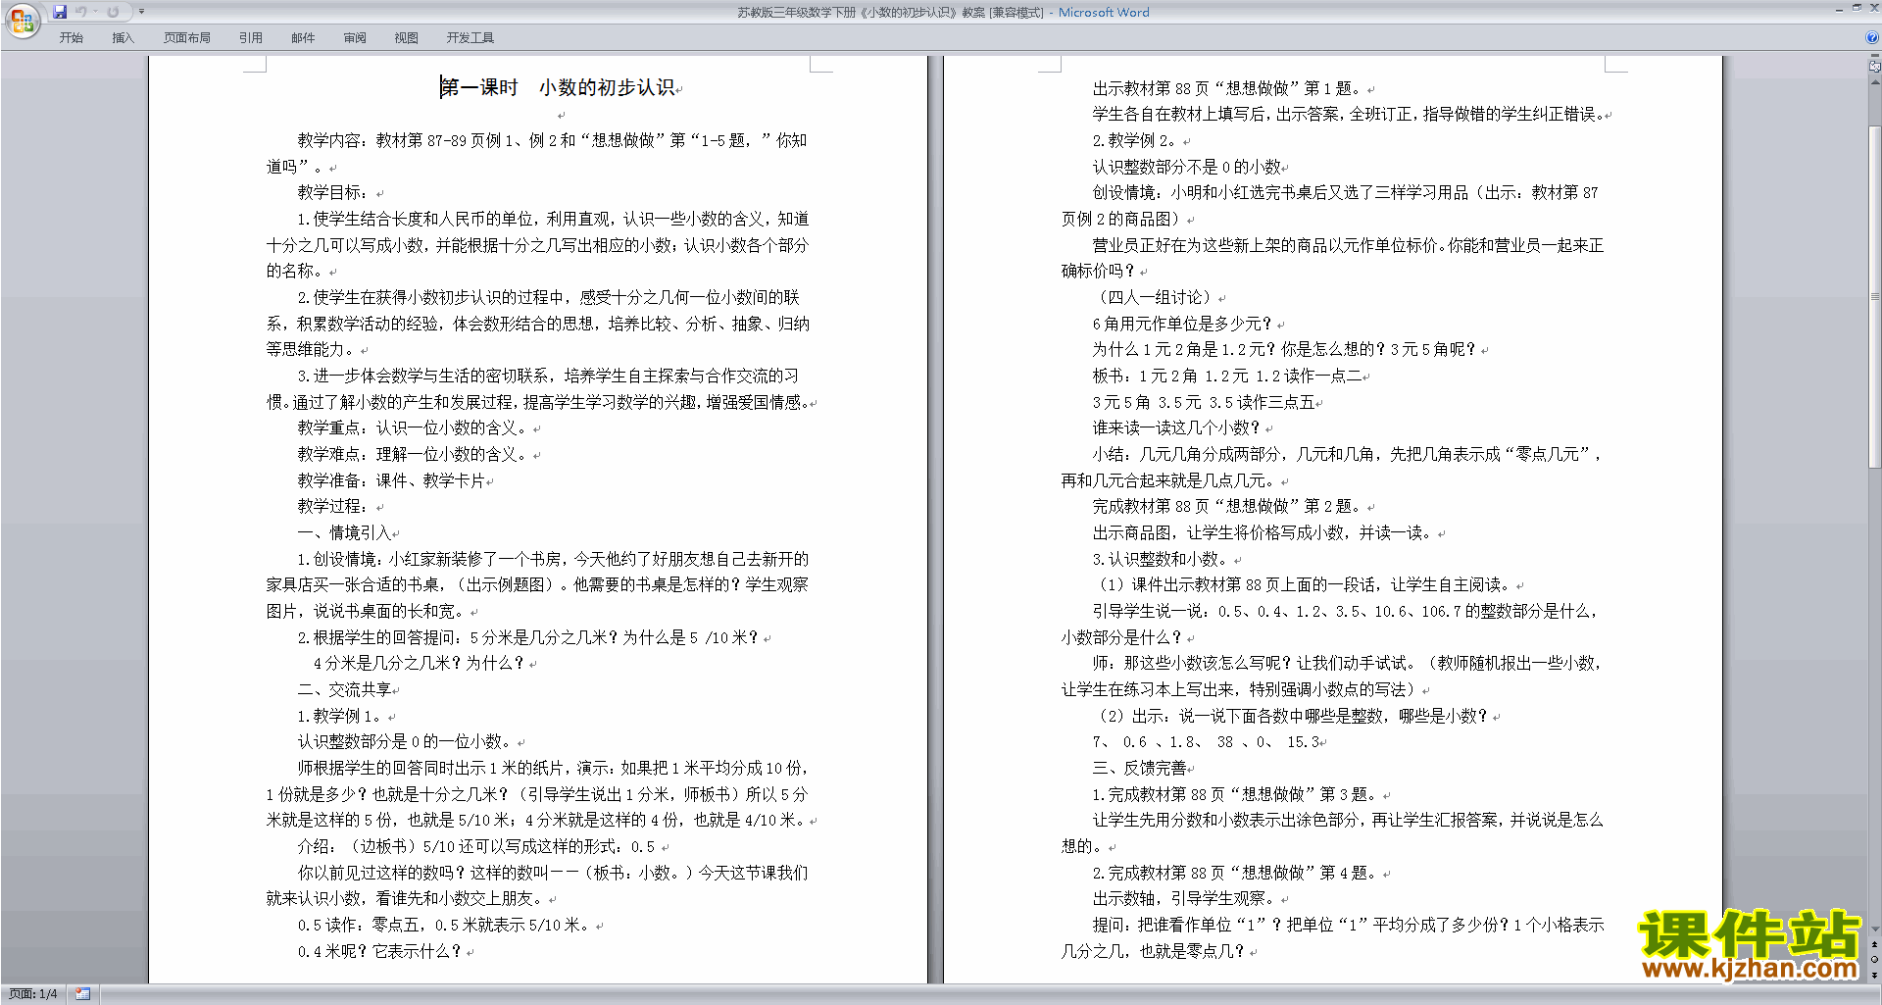1882x1005 pixels.
Task: Click the line （四人一组讨论）
Action: coord(1156,297)
